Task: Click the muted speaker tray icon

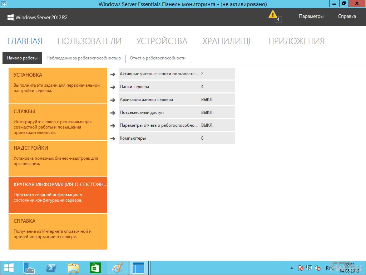Action: click(x=317, y=268)
